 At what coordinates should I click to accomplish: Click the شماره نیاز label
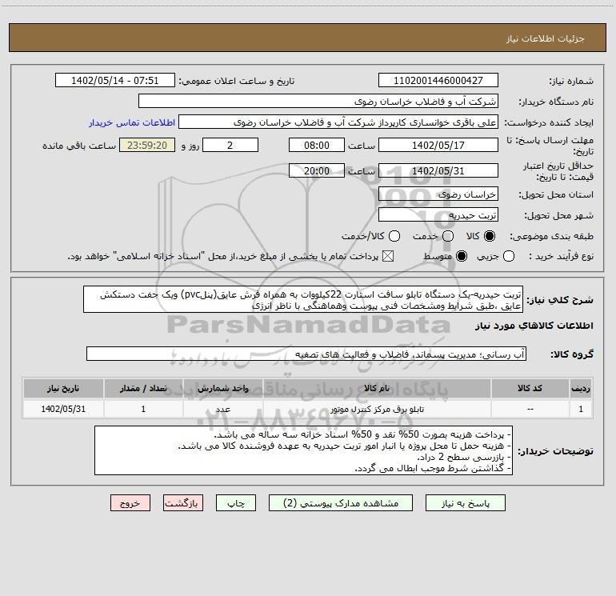(x=571, y=82)
